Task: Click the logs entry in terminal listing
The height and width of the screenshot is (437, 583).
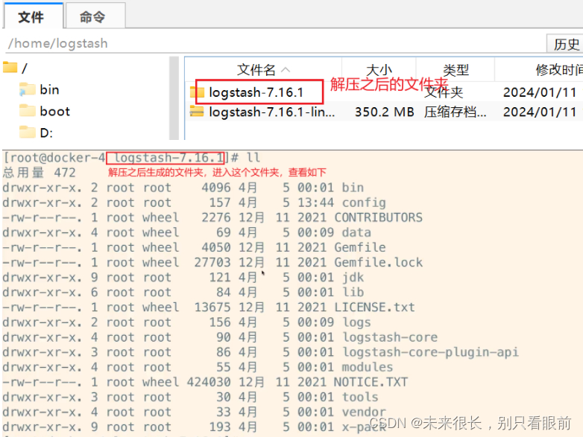Action: pos(356,322)
